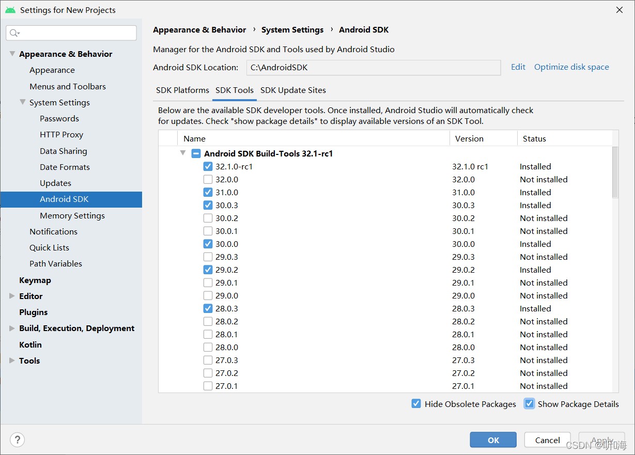This screenshot has width=635, height=455.
Task: Check the 27.0.3 checkbox
Action: click(x=208, y=360)
